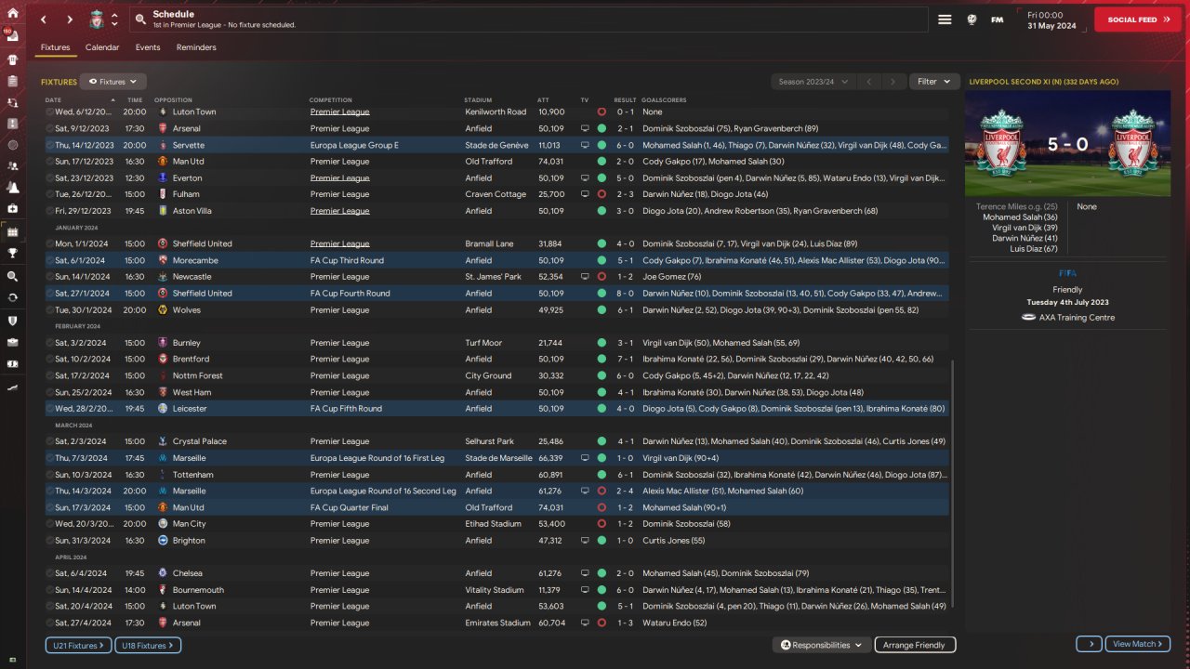Open the circular-arrows icon below the clipboard
This screenshot has height=669, width=1190.
13,102
